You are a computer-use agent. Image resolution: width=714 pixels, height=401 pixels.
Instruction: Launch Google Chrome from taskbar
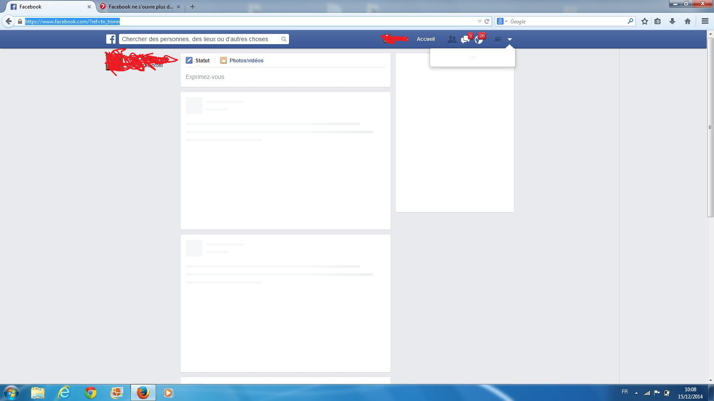tap(91, 393)
